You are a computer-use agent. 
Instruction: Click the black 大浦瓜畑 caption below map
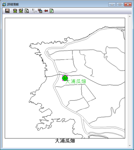click(x=65, y=141)
